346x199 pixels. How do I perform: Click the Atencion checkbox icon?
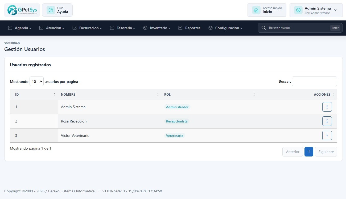point(41,28)
